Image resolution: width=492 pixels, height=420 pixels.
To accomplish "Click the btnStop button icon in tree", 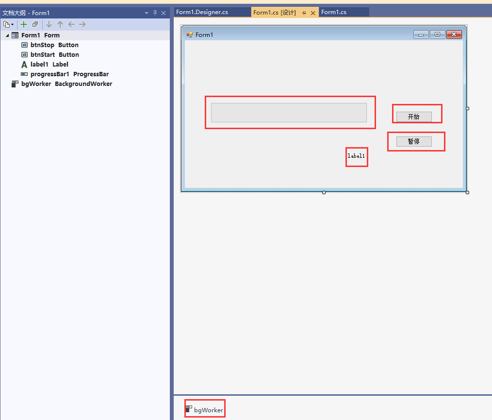I will tap(24, 45).
